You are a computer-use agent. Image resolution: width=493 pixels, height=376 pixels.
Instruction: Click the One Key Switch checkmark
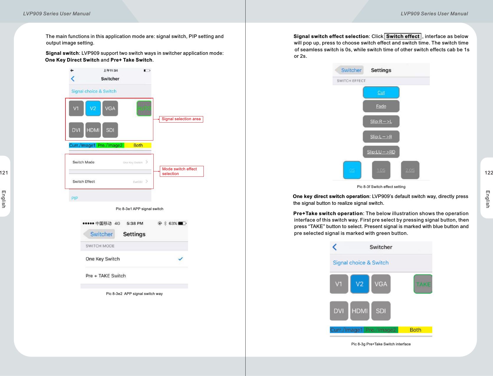coord(180,259)
